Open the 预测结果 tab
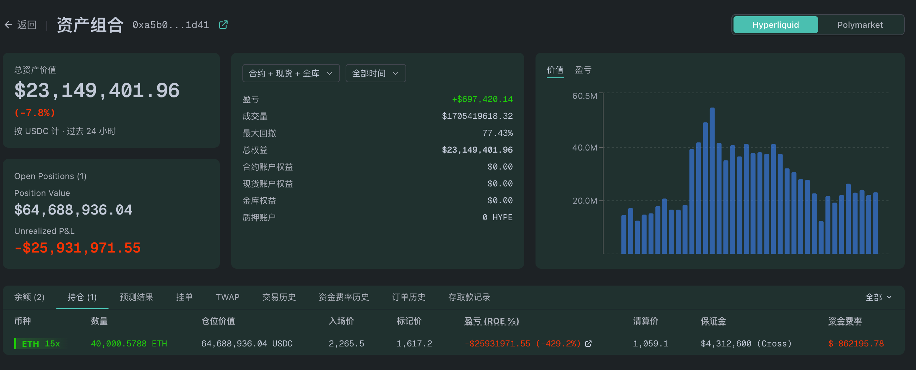 coord(137,297)
